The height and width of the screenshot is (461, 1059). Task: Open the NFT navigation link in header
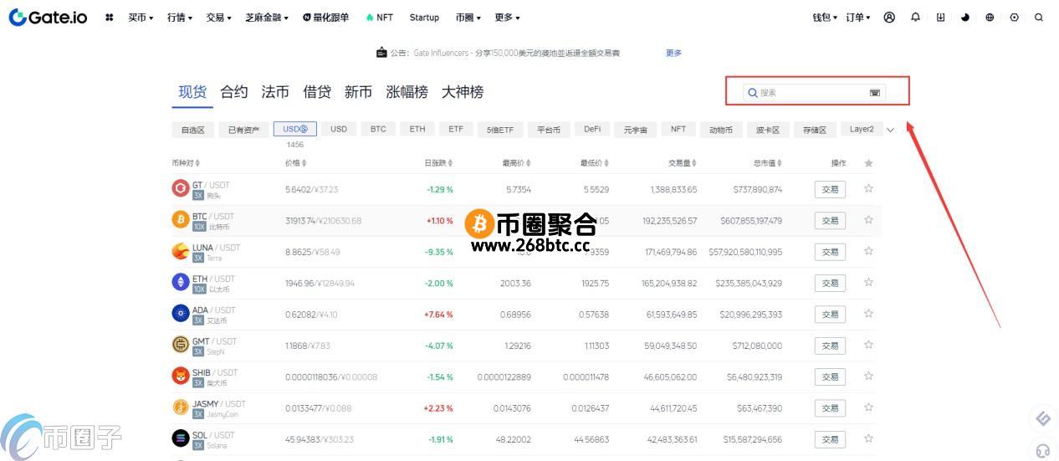(380, 17)
